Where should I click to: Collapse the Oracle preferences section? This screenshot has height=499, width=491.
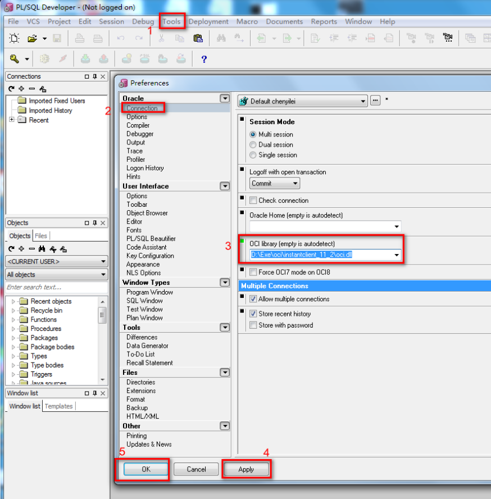[x=225, y=98]
